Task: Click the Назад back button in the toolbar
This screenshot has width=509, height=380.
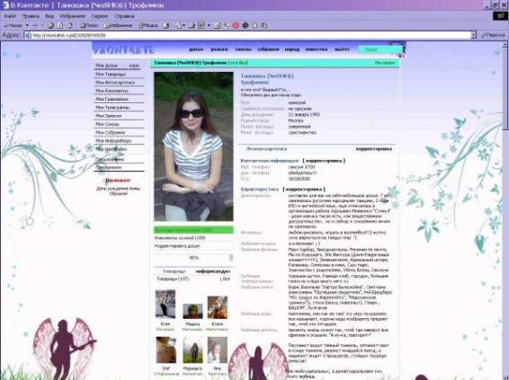Action: click(13, 25)
